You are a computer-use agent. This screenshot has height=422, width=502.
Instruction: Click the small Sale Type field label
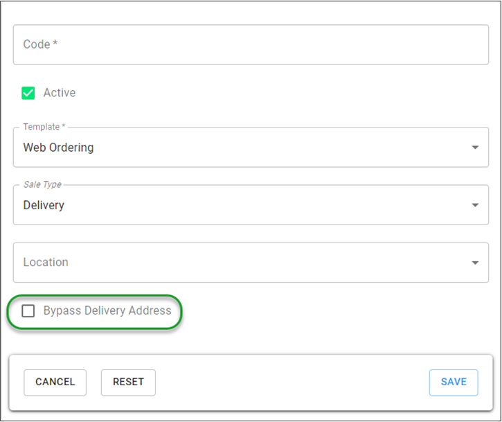42,185
